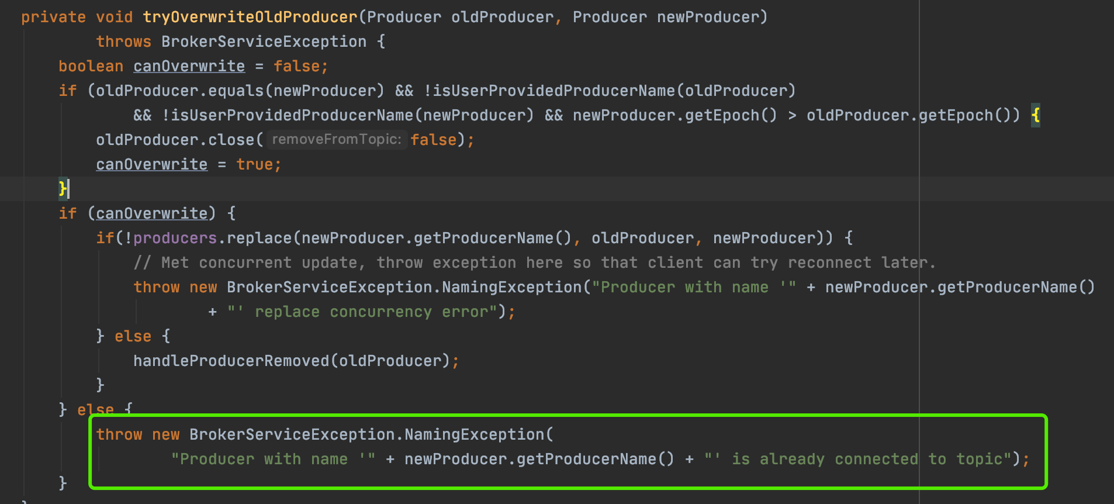Screen dimensions: 1114x504
Task: Click the 'void' return type keyword
Action: tap(115, 17)
